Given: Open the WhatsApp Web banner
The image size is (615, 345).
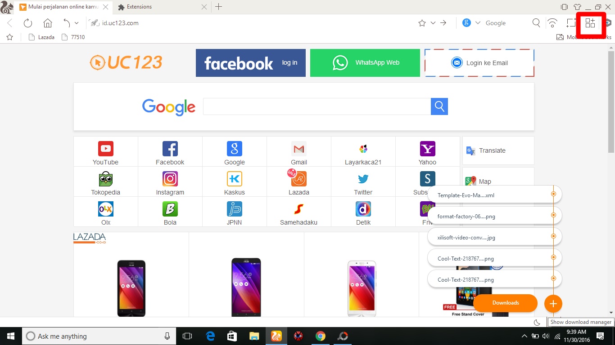Looking at the screenshot, I should 365,63.
